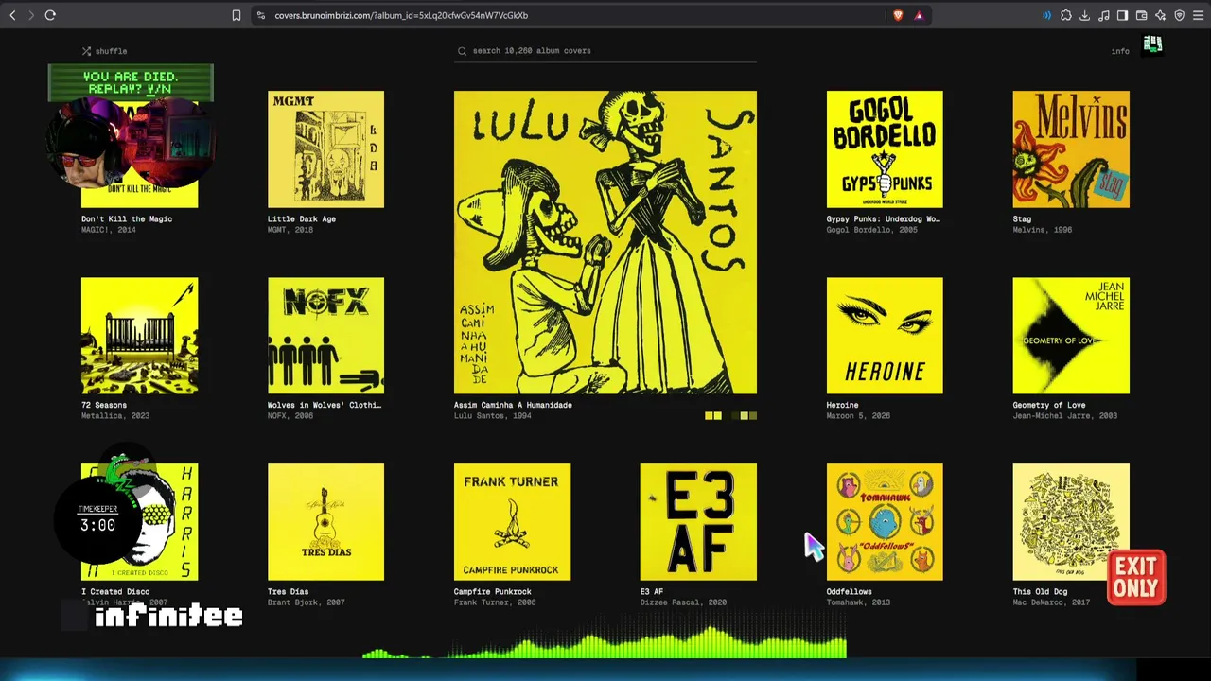Reload the covers page
Viewport: 1211px width, 681px height.
pos(50,15)
